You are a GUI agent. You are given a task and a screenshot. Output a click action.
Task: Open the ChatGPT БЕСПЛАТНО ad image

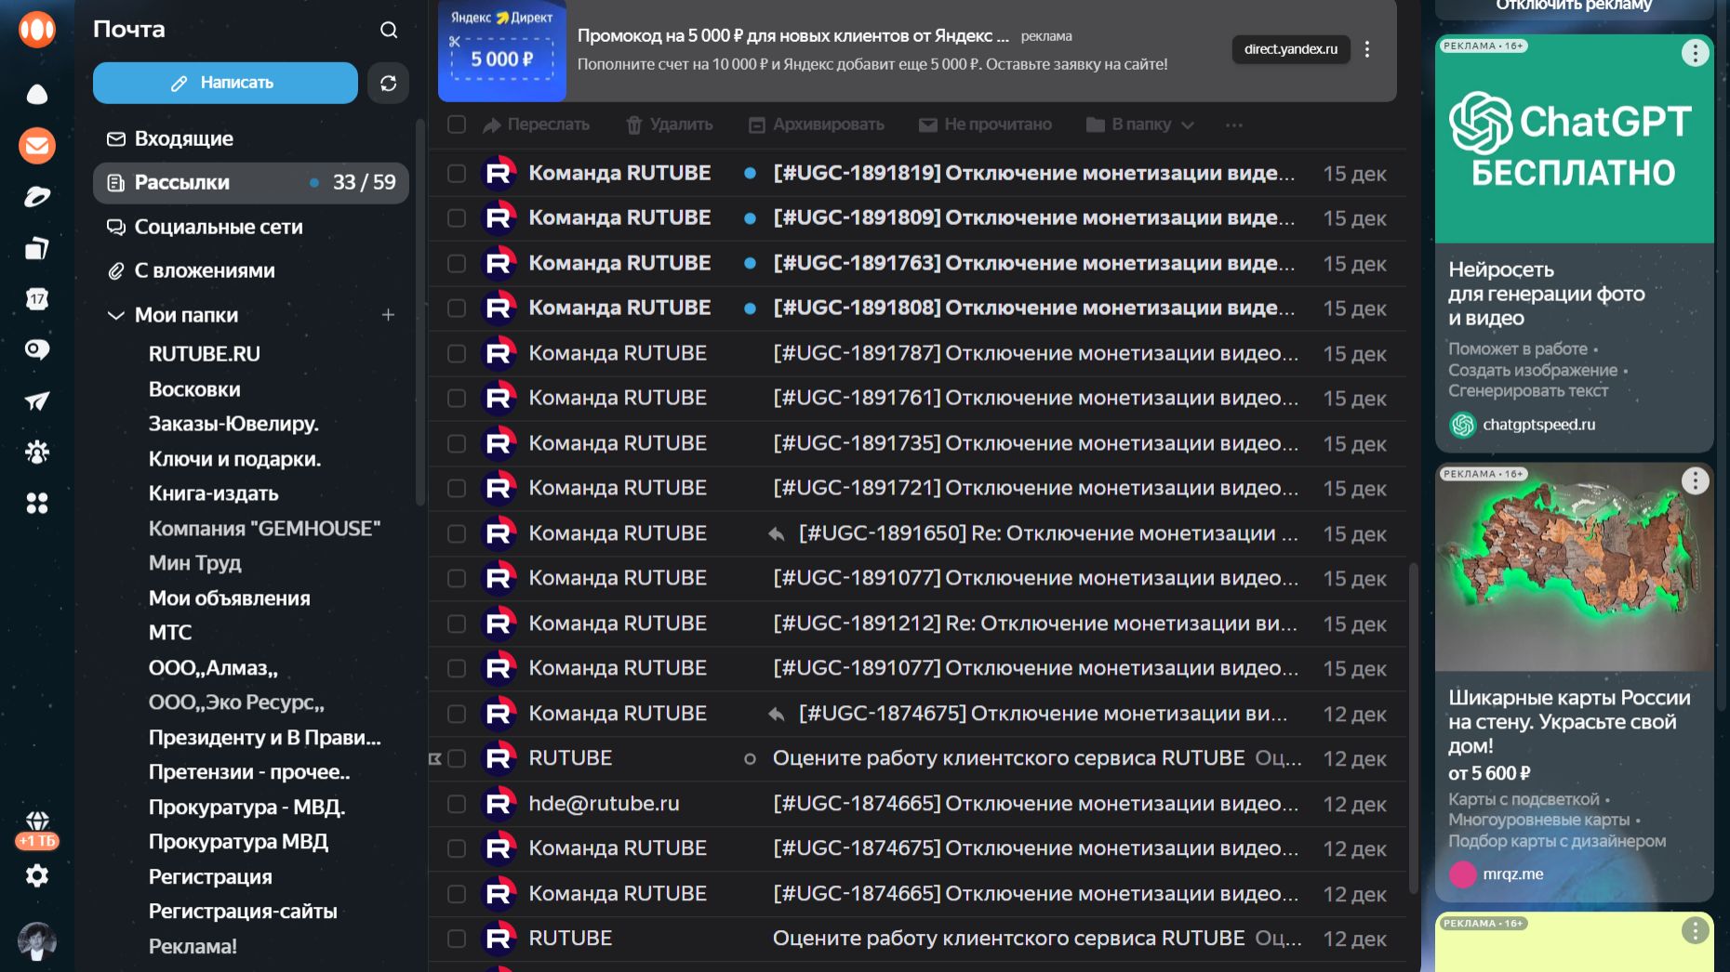point(1574,138)
